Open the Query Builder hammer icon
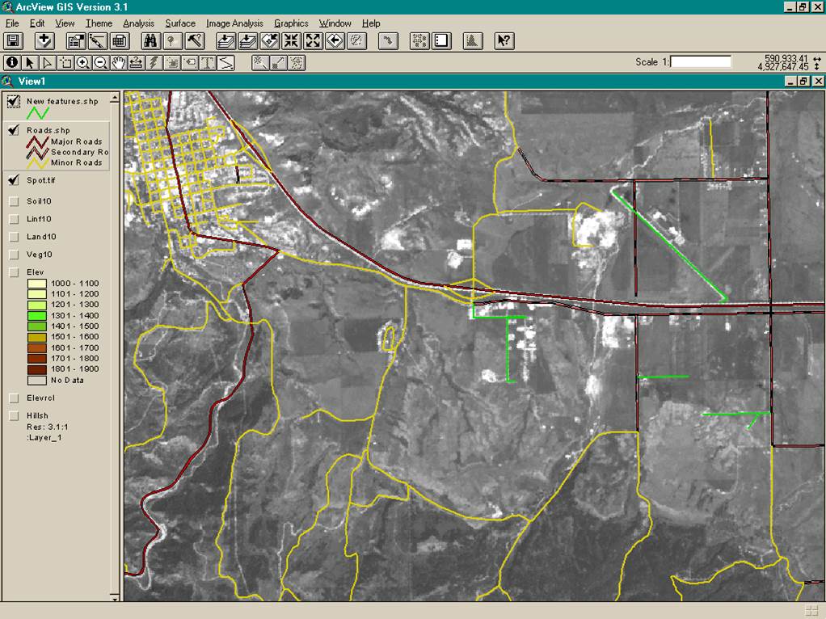The height and width of the screenshot is (619, 826). 195,40
